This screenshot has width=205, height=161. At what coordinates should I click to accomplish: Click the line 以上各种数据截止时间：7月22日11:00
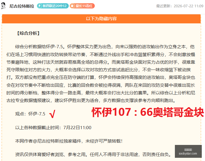pyautogui.click(x=53, y=128)
